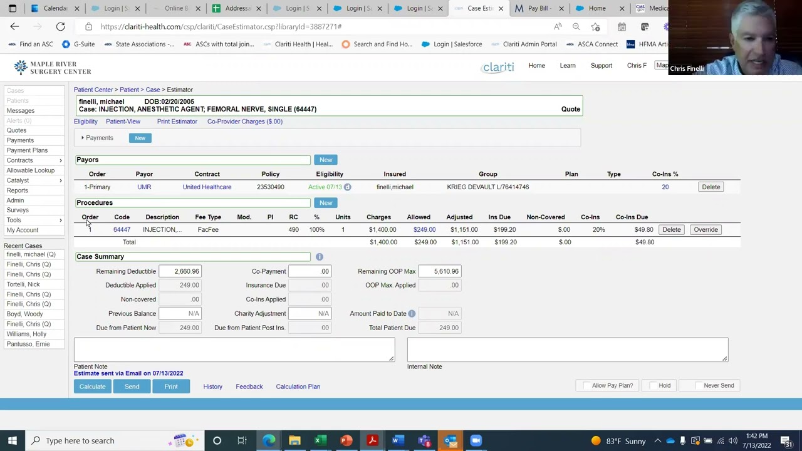Open the Learn menu item
802x451 pixels.
tap(568, 65)
